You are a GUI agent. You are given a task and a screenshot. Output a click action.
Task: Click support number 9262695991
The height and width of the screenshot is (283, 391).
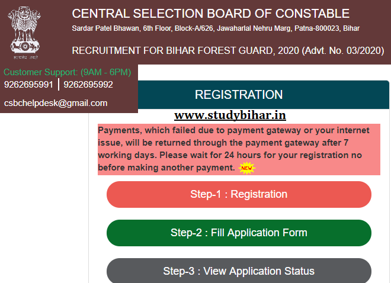click(28, 85)
